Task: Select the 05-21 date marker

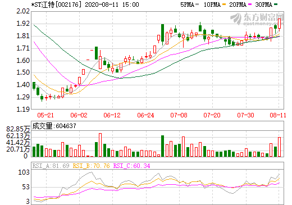Action: click(45, 115)
